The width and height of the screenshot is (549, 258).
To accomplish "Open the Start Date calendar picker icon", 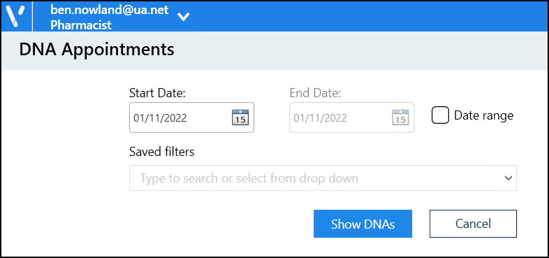I will 240,117.
